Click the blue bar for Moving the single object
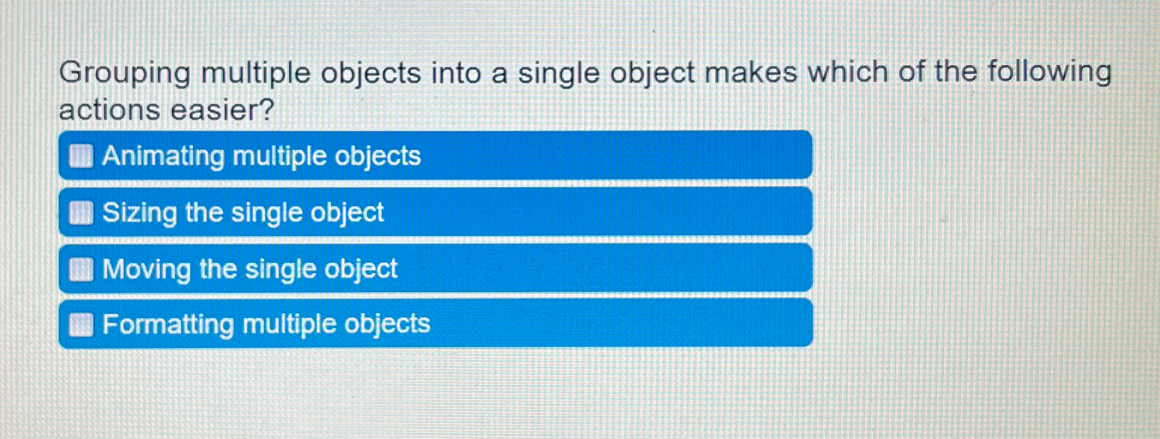1160x439 pixels. [420, 268]
